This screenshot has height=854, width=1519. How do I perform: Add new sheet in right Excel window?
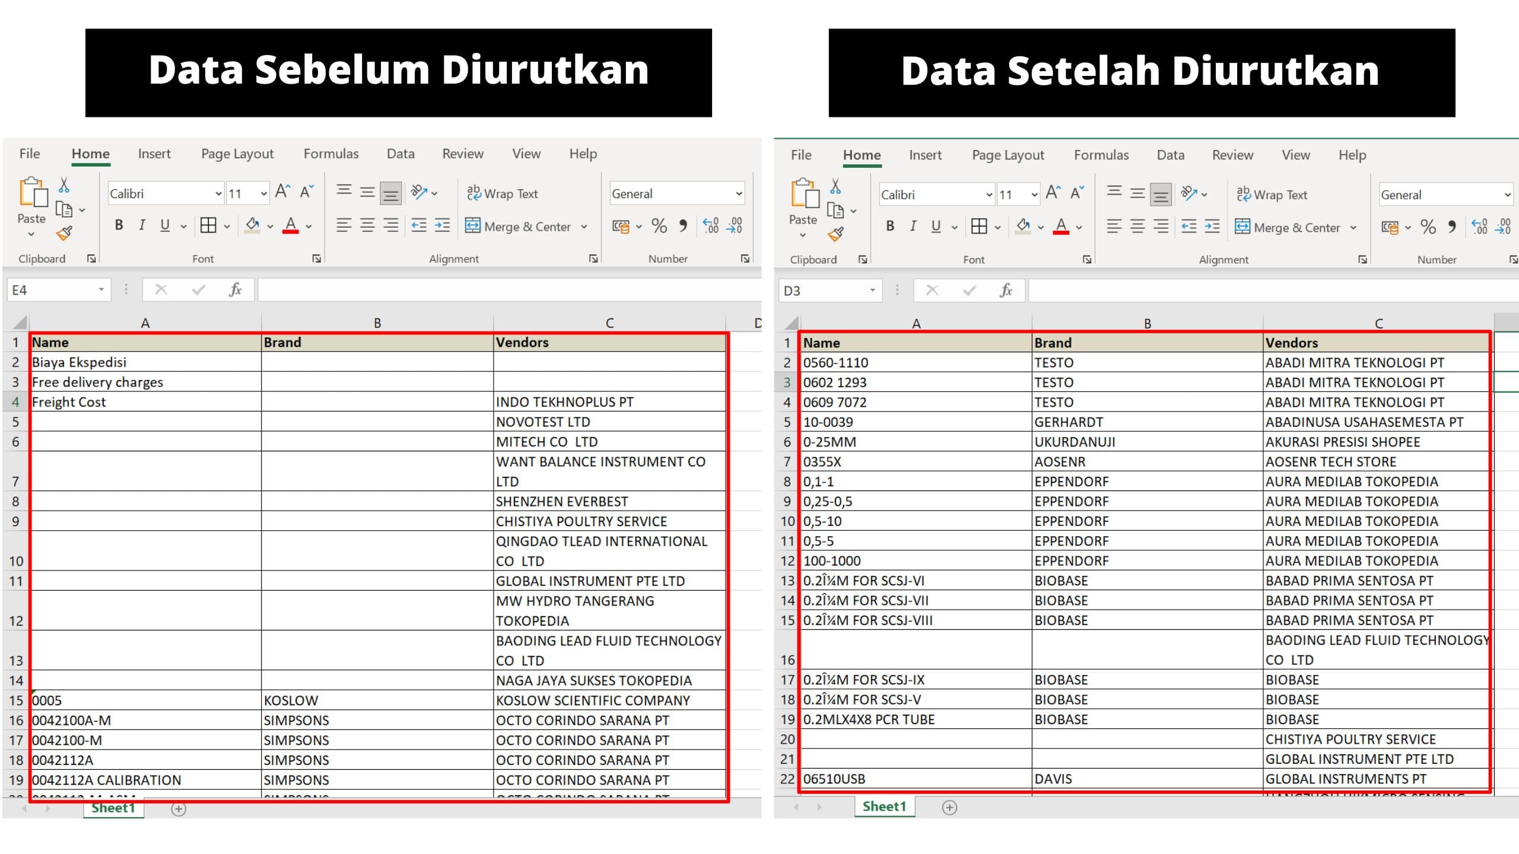[x=950, y=808]
